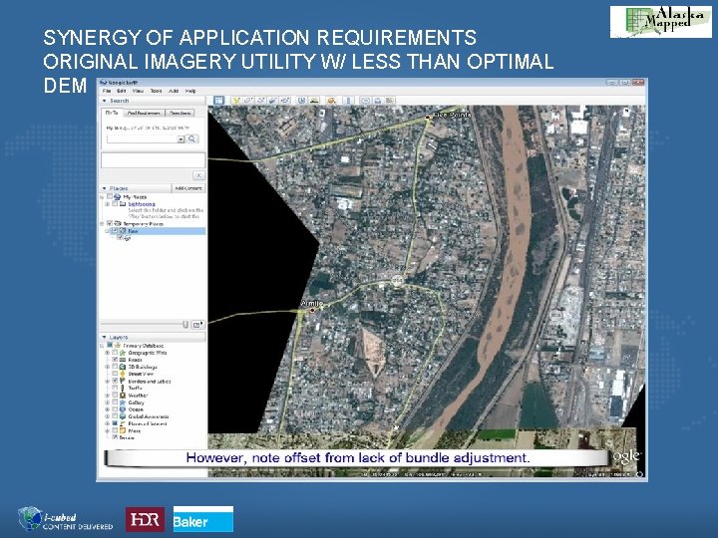Image resolution: width=718 pixels, height=538 pixels.
Task: Select the Fly To tab
Action: tap(112, 113)
